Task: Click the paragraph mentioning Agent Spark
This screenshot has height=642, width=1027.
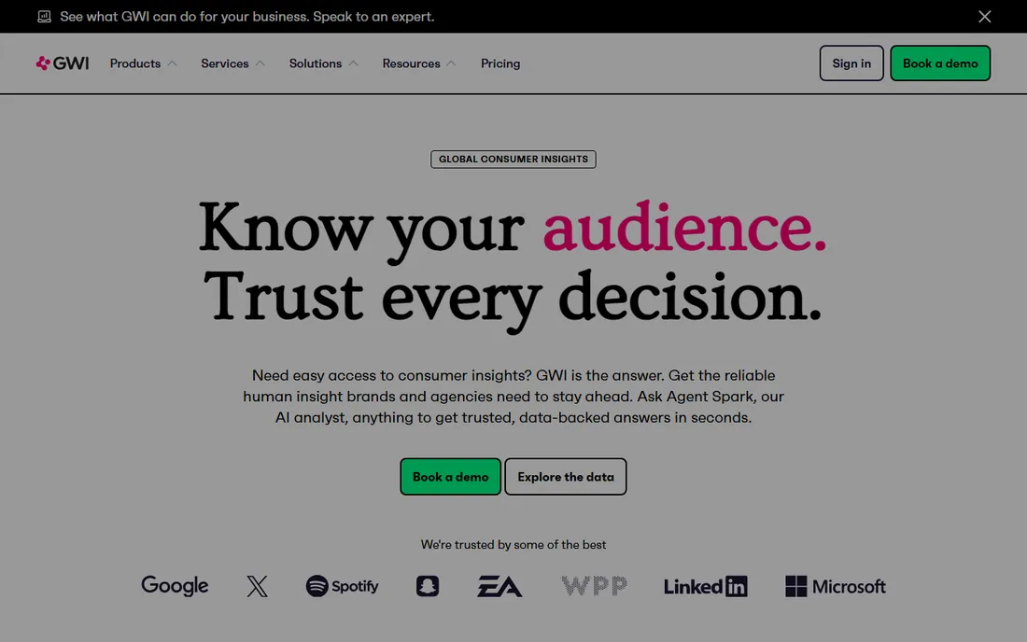Action: (x=513, y=397)
